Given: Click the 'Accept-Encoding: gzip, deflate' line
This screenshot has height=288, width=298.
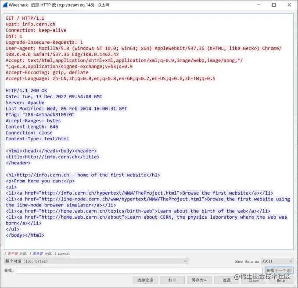Looking at the screenshot, I should [x=47, y=72].
